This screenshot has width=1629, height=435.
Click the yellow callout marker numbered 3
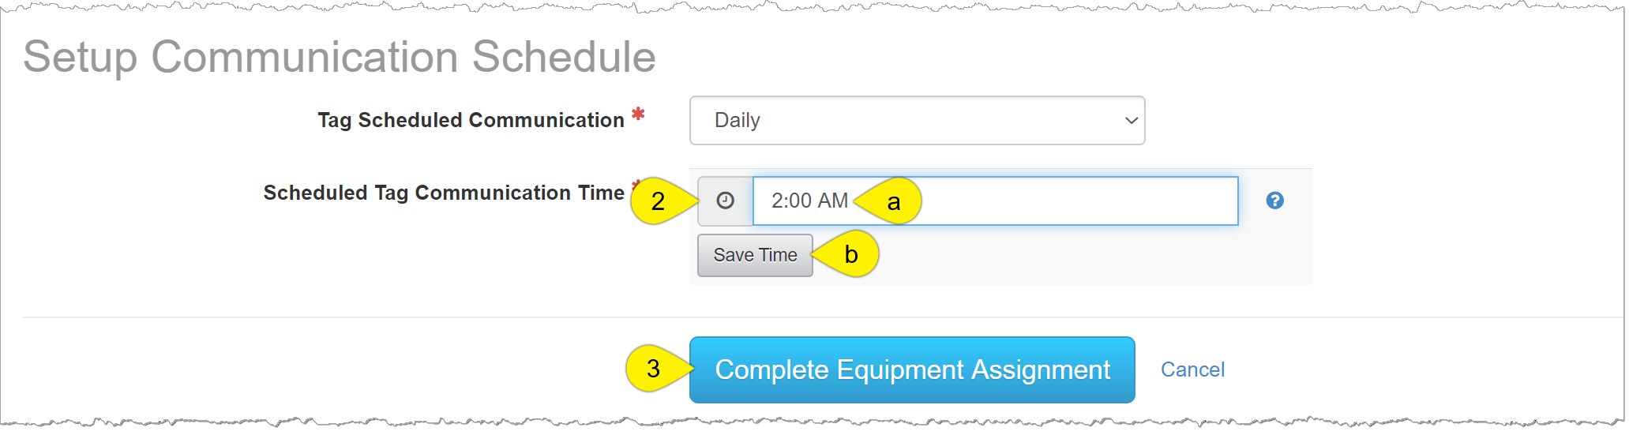(653, 368)
